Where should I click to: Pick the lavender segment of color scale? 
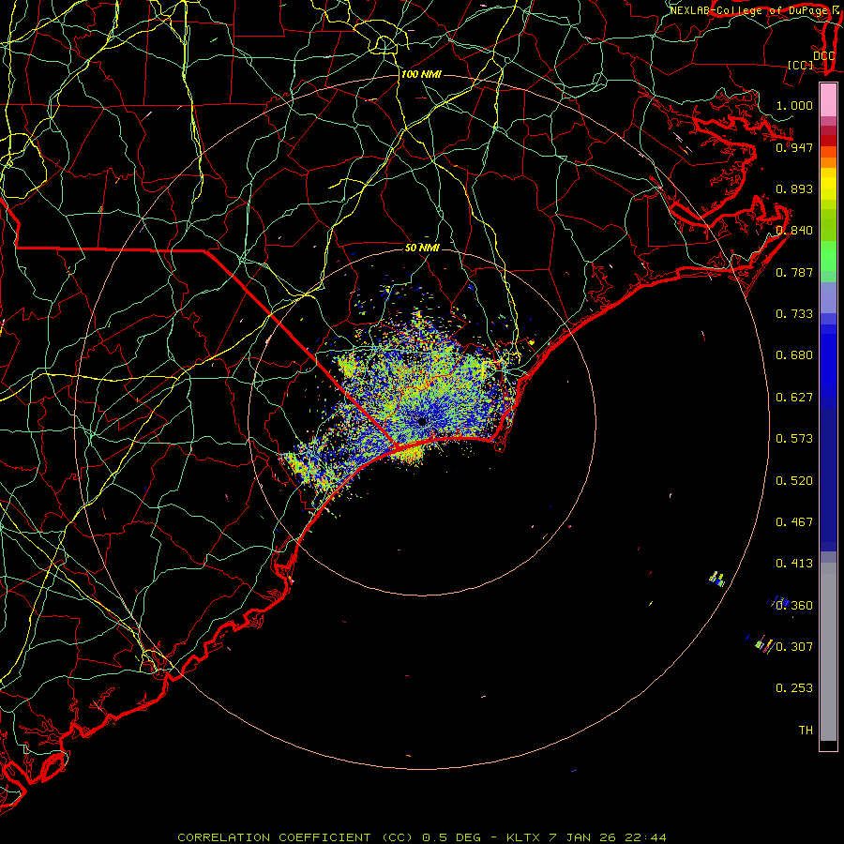point(828,298)
